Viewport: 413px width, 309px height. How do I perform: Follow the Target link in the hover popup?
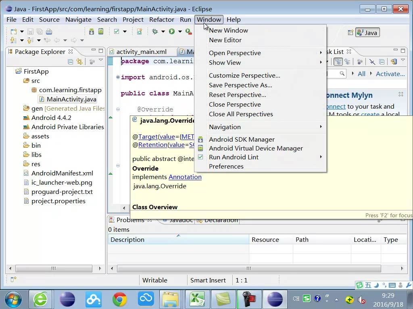148,137
